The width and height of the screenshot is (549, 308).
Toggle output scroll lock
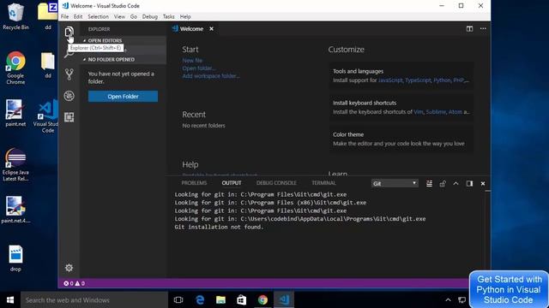tap(443, 183)
